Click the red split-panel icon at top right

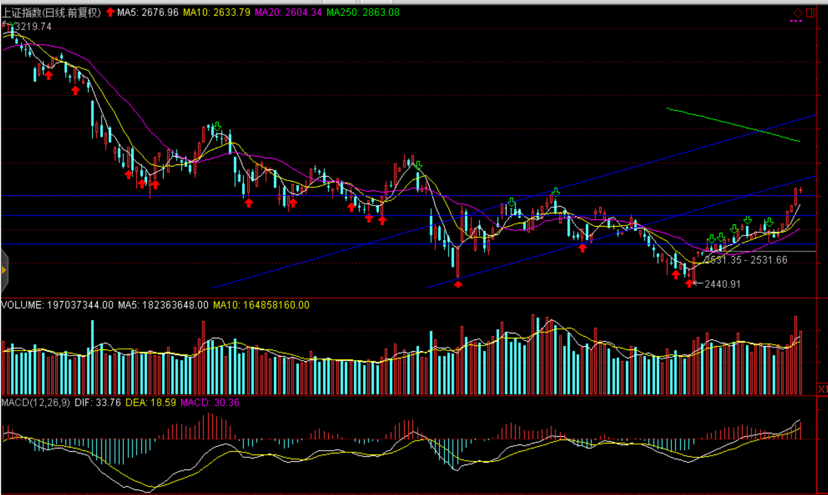pyautogui.click(x=810, y=12)
